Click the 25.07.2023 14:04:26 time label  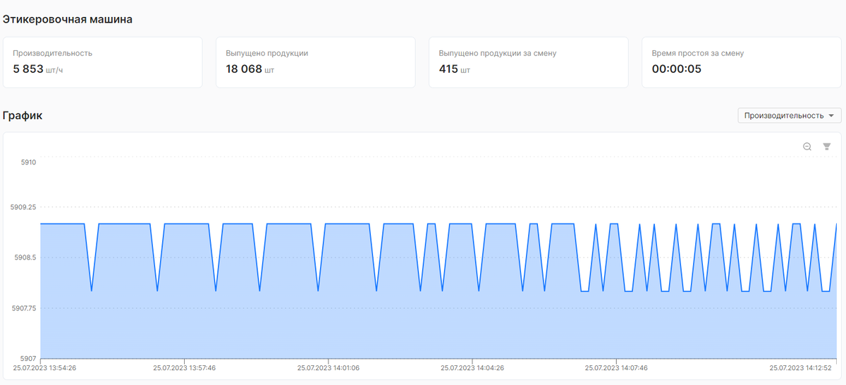pos(472,368)
